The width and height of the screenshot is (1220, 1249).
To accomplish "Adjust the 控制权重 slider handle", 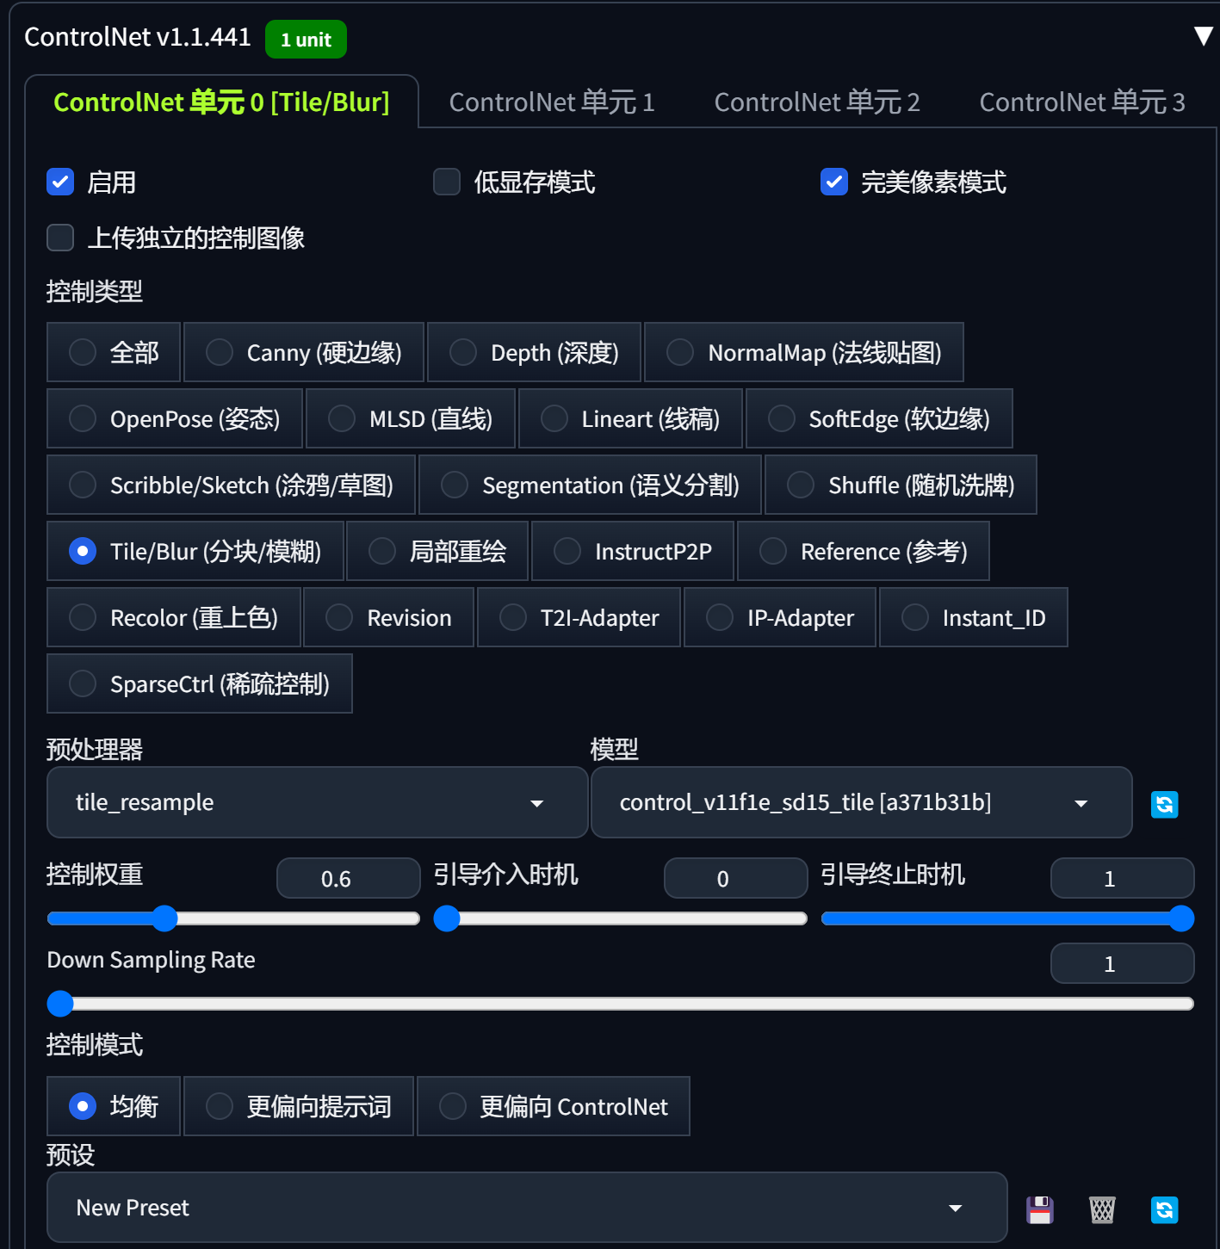I will [x=164, y=918].
